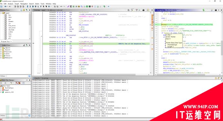Click the Symbol Tree filter text field
The height and width of the screenshot is (121, 223).
[x=17, y=76]
